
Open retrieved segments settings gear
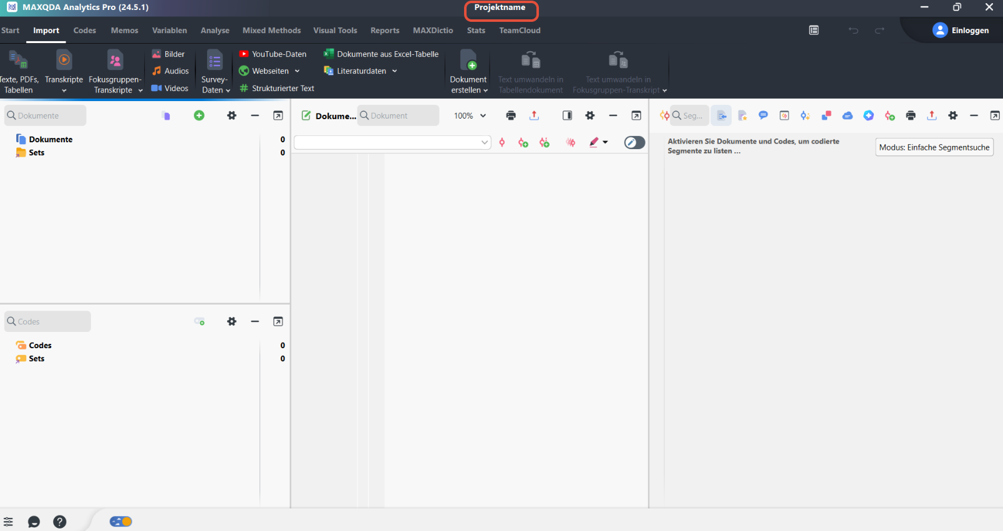pos(953,115)
